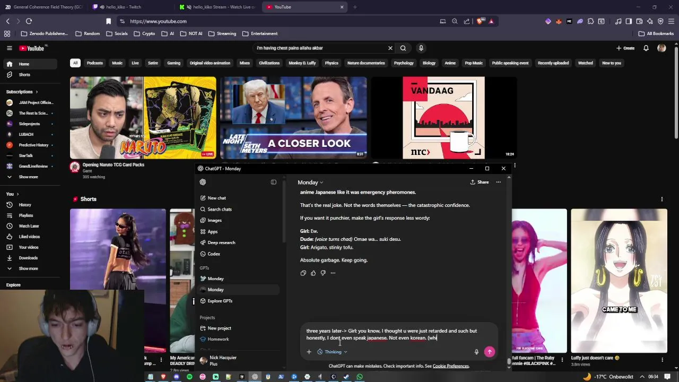
Task: Open the Brave wallet icon
Action: [x=639, y=21]
